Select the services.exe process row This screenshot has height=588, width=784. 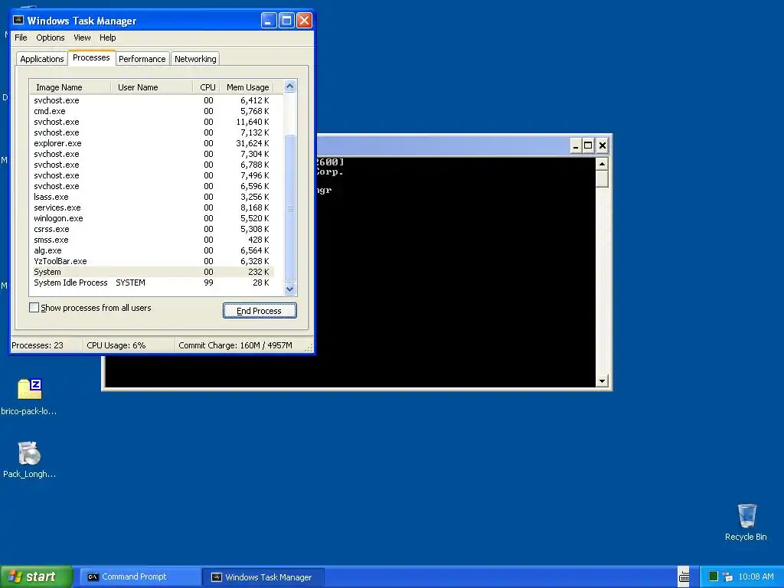point(152,207)
